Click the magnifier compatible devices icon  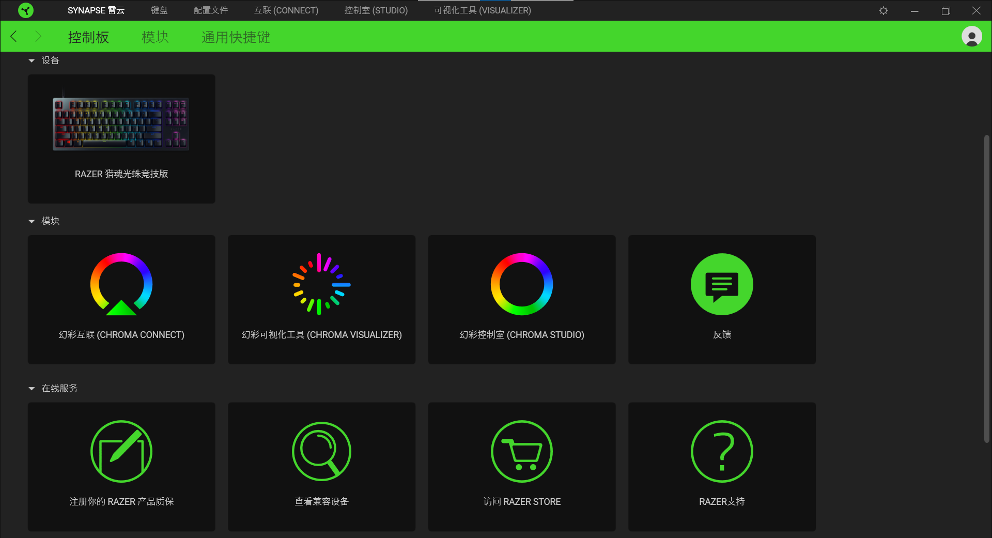[321, 451]
